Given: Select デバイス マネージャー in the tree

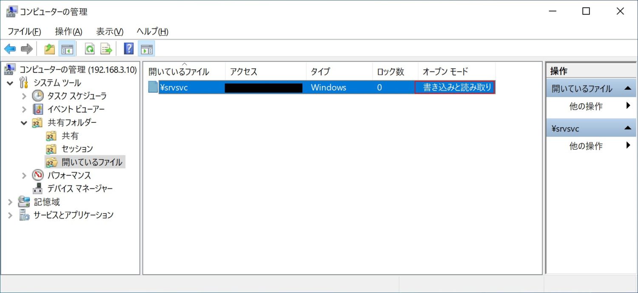Looking at the screenshot, I should click(x=80, y=188).
